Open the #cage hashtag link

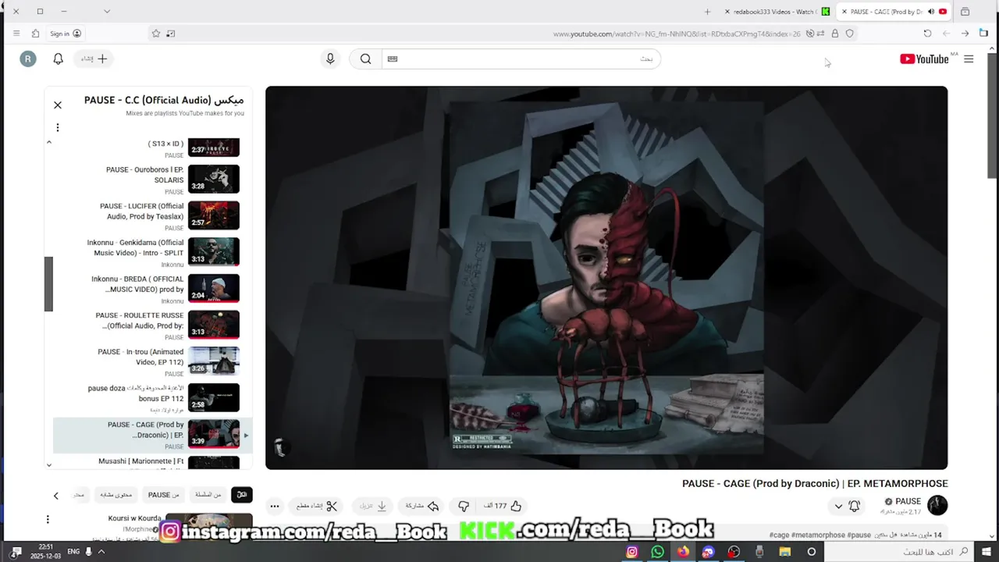(x=779, y=535)
